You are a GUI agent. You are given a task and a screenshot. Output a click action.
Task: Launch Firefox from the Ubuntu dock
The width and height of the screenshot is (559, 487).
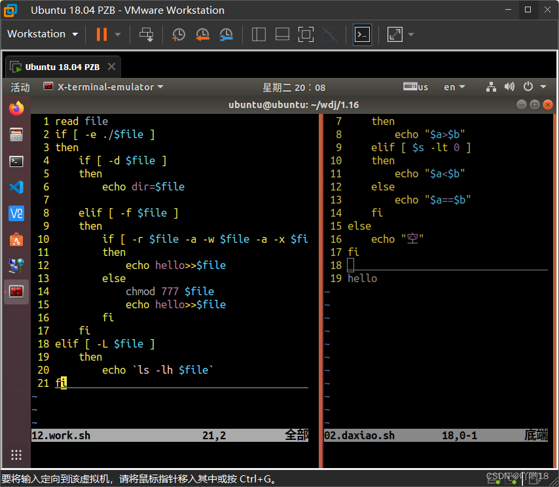16,109
